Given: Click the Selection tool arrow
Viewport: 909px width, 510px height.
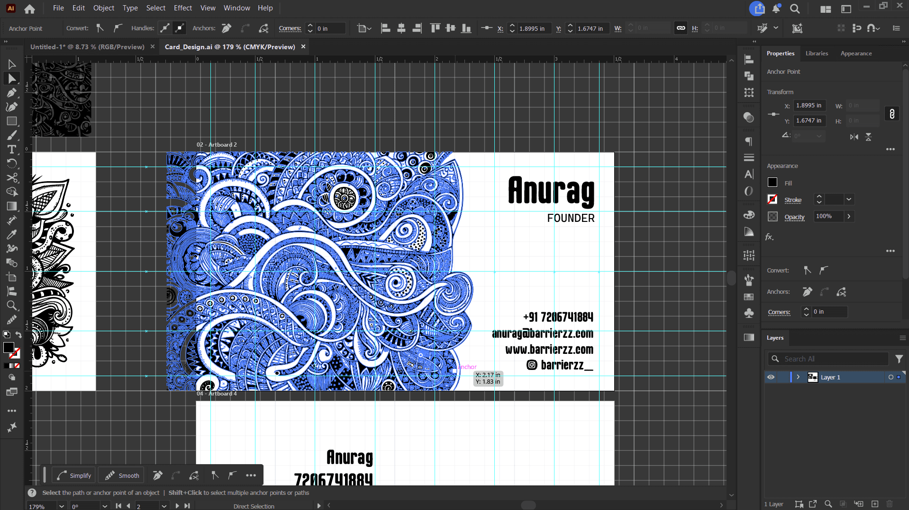Looking at the screenshot, I should pos(12,65).
